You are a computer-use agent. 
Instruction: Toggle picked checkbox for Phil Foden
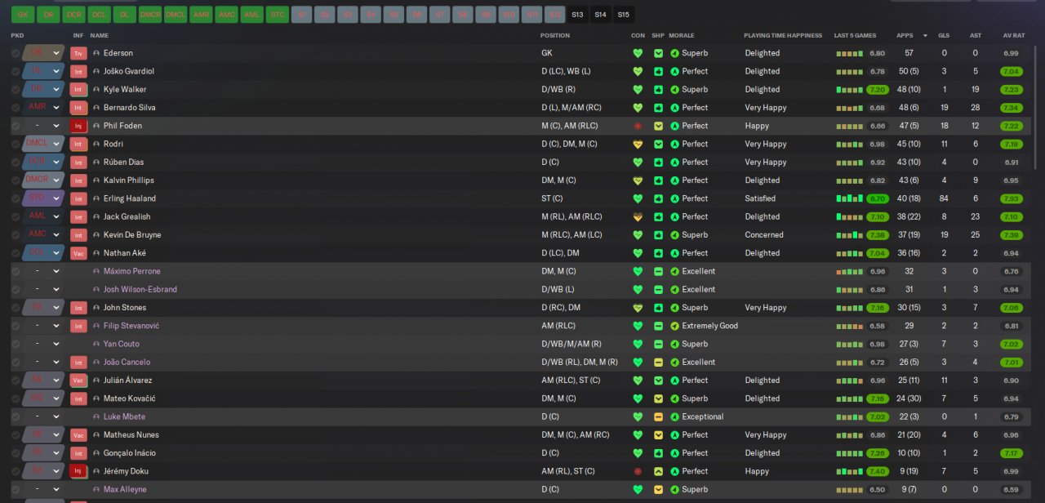16,126
